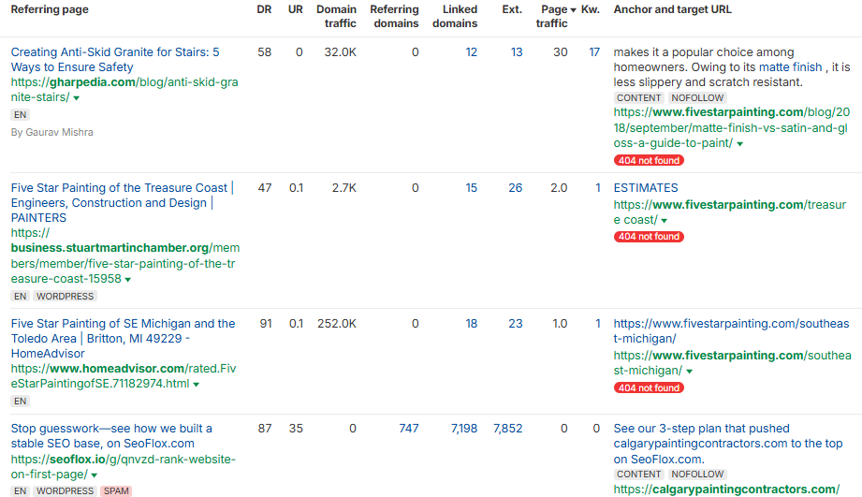Open the fivestarpainting.com matte-finish blog target URL
Viewport: 862px width, 497px height.
(x=732, y=127)
